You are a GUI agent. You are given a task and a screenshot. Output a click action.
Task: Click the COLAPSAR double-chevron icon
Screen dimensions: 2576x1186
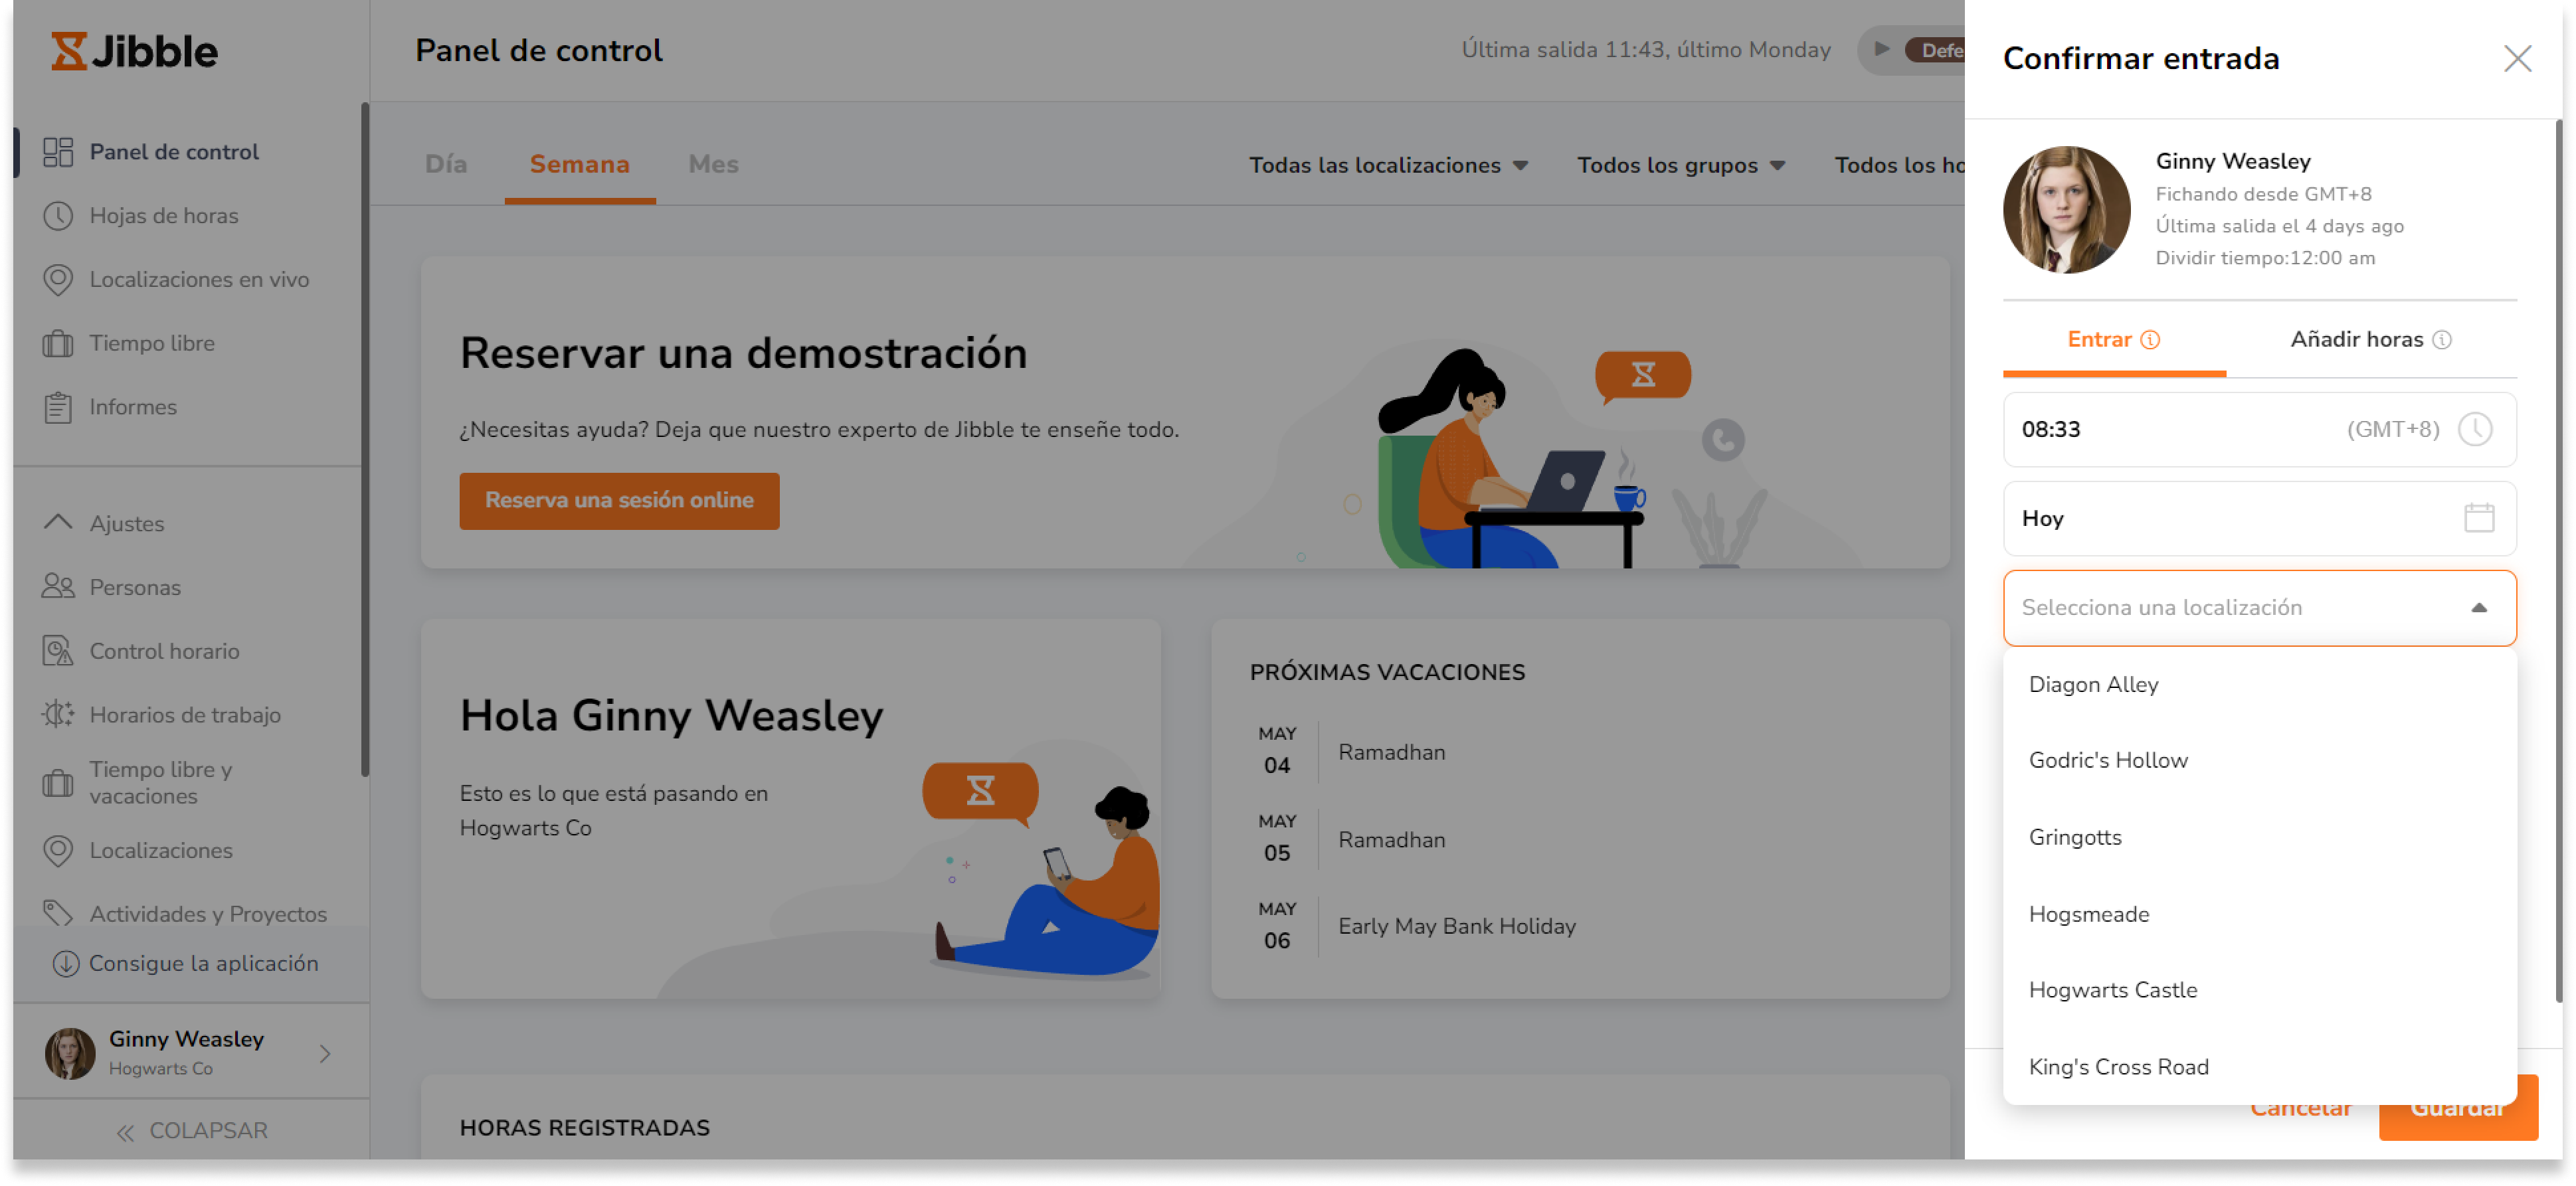click(x=125, y=1132)
